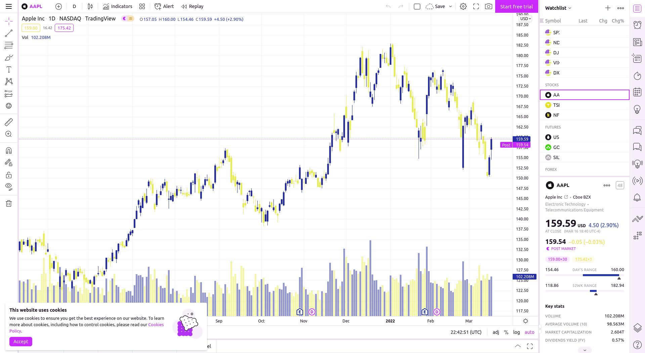Viewport: 645px width, 353px height.
Task: Open the AAPL symbol search
Action: click(x=32, y=6)
